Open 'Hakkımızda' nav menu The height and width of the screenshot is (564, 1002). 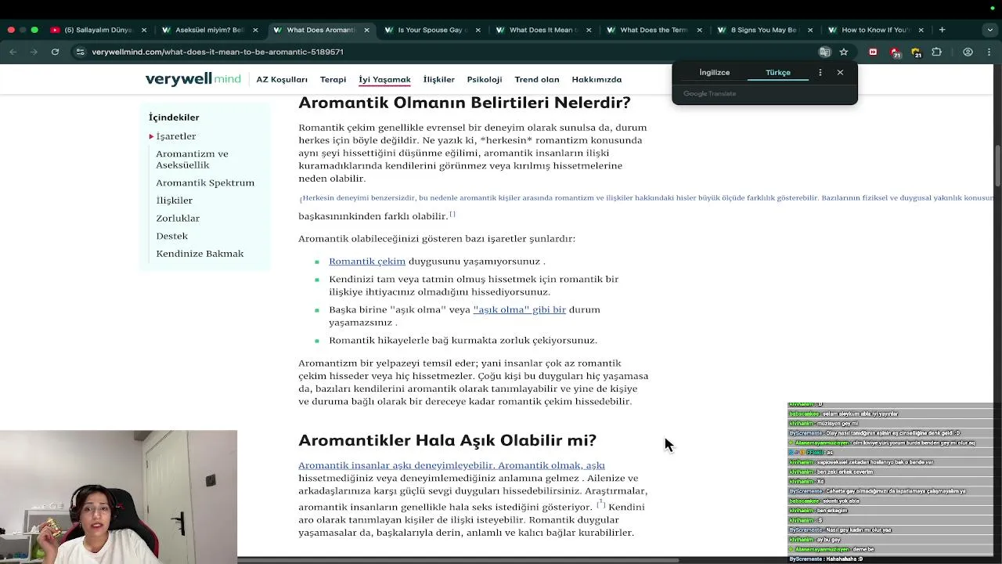(597, 80)
